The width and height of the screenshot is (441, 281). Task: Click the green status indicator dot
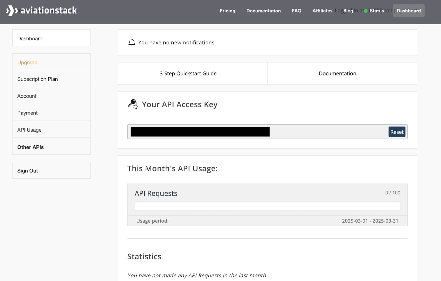point(366,11)
